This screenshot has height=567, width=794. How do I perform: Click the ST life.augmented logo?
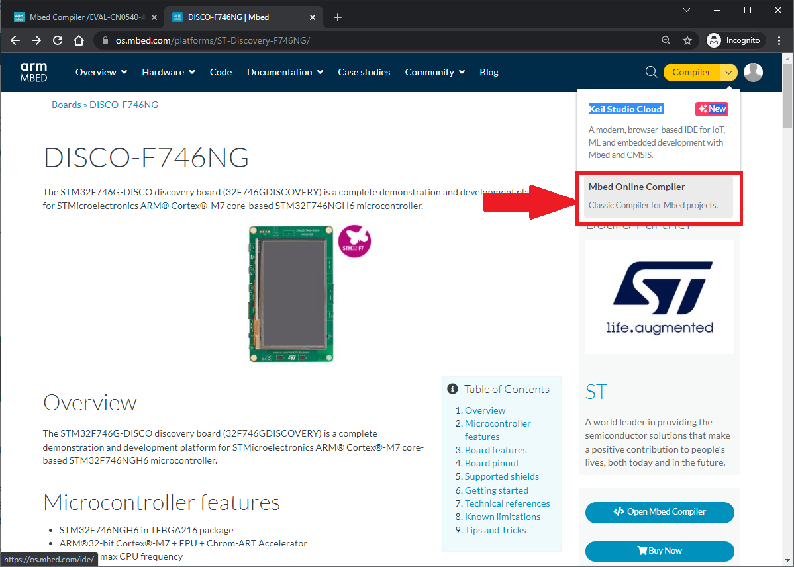click(x=660, y=297)
